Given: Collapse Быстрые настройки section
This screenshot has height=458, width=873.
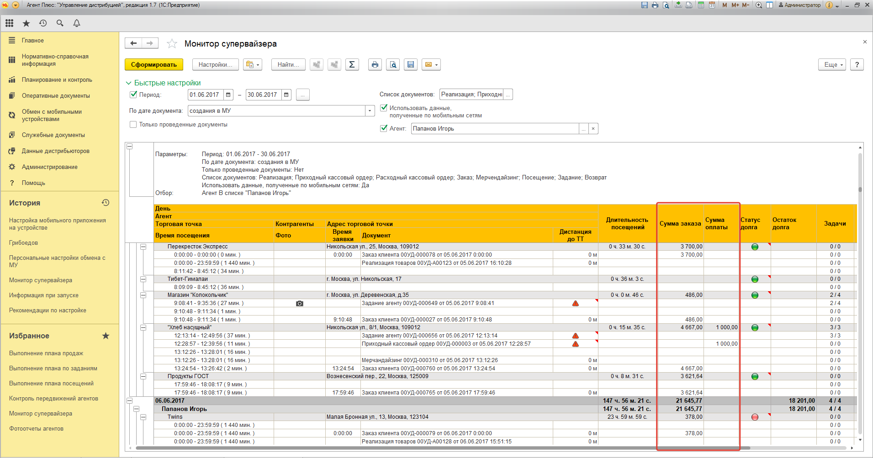Looking at the screenshot, I should pos(128,83).
